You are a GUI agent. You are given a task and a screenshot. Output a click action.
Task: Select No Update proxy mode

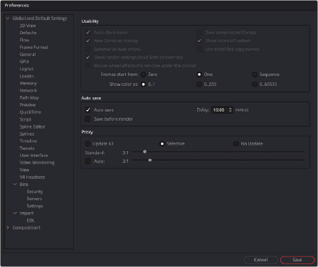(x=236, y=143)
